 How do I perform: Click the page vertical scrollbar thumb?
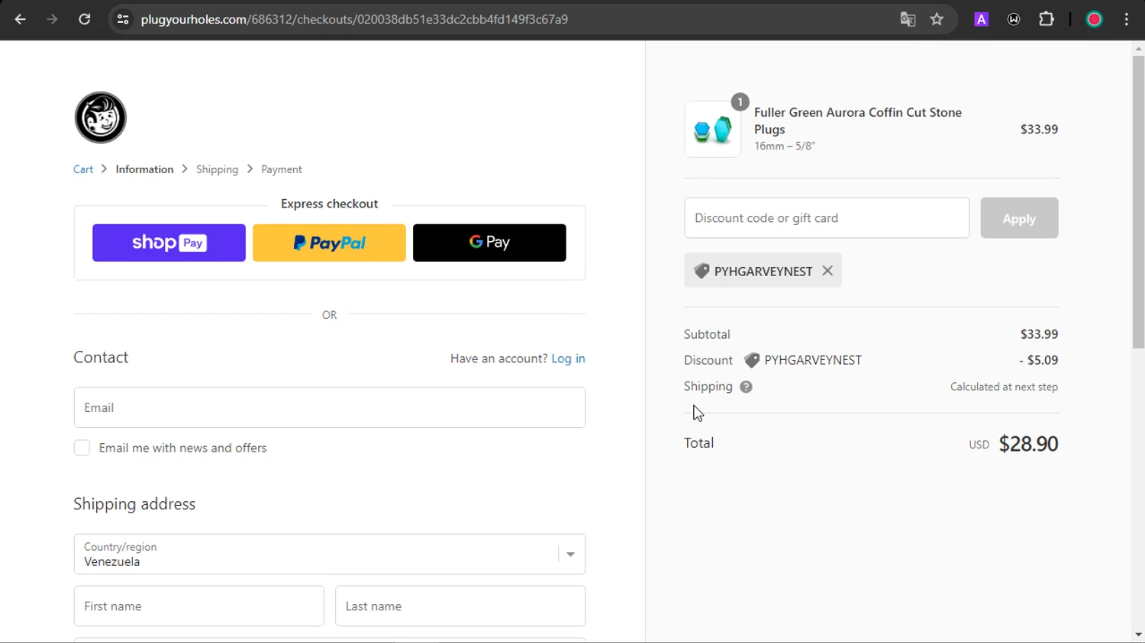pyautogui.click(x=1138, y=202)
